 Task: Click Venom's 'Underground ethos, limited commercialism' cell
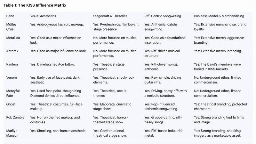[218, 80]
